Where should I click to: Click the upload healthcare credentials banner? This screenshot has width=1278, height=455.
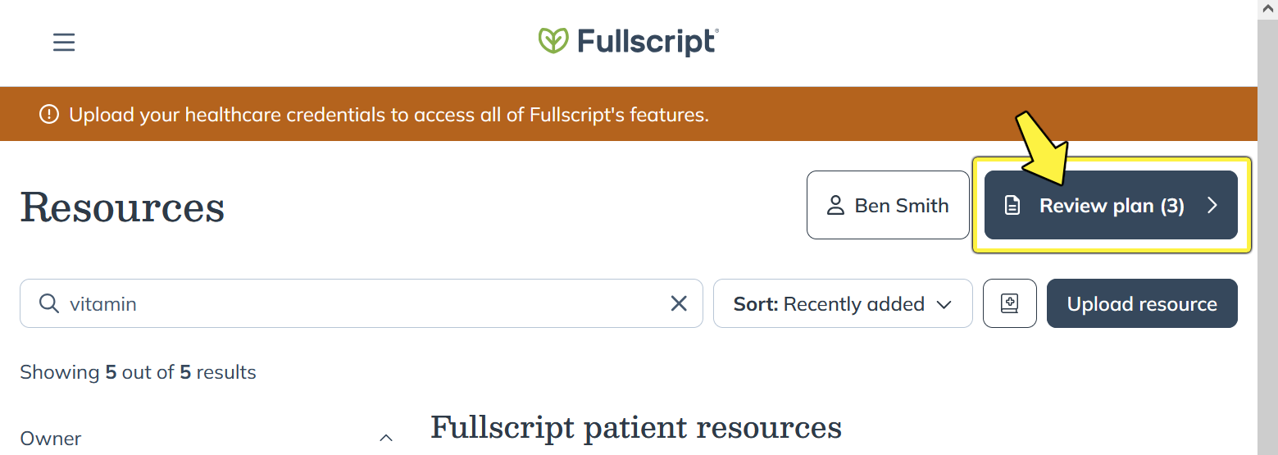[629, 114]
